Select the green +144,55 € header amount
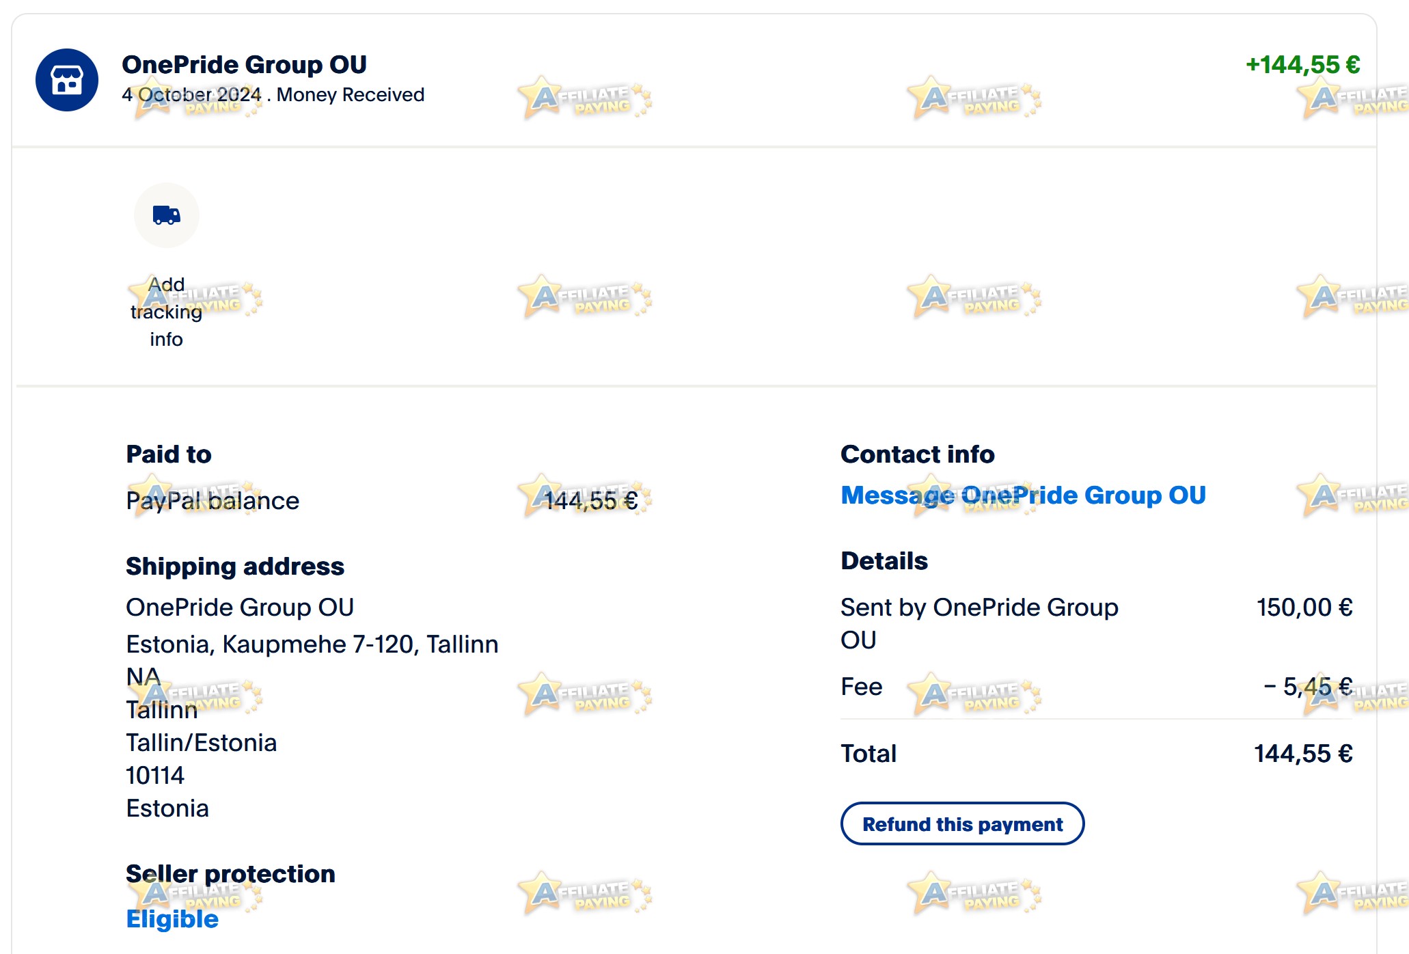Screen dimensions: 1409x954 [1302, 65]
